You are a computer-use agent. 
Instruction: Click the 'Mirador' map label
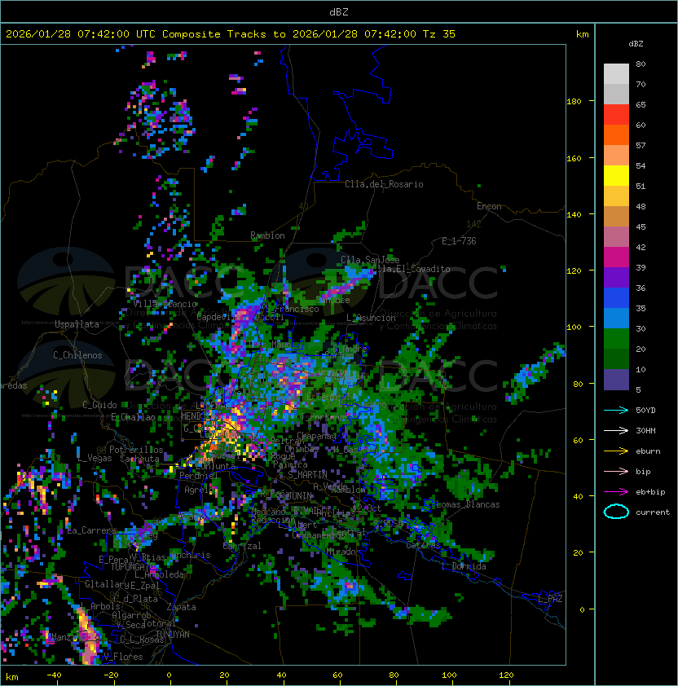344,552
